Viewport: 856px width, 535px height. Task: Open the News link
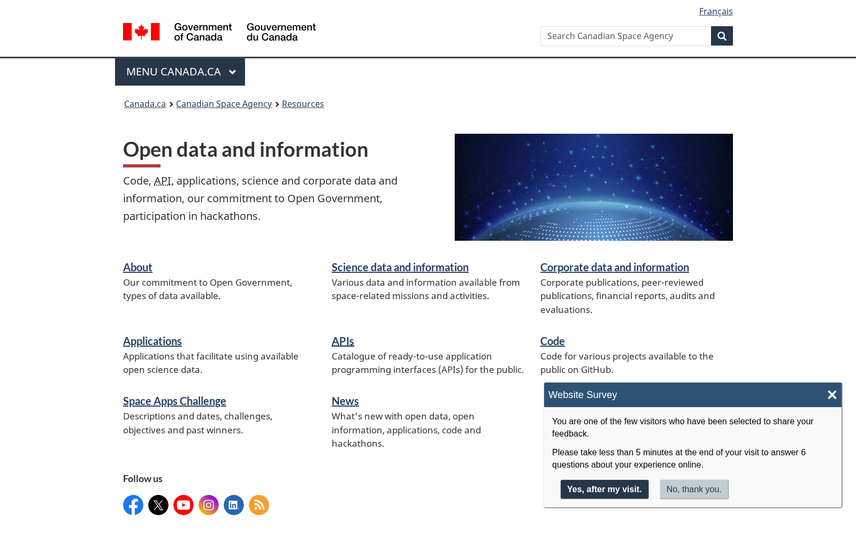pyautogui.click(x=345, y=401)
